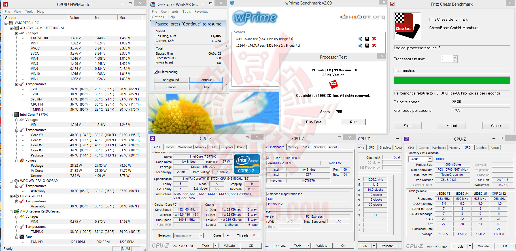Click Start in Fritz Chess Benchmark

pos(407,126)
